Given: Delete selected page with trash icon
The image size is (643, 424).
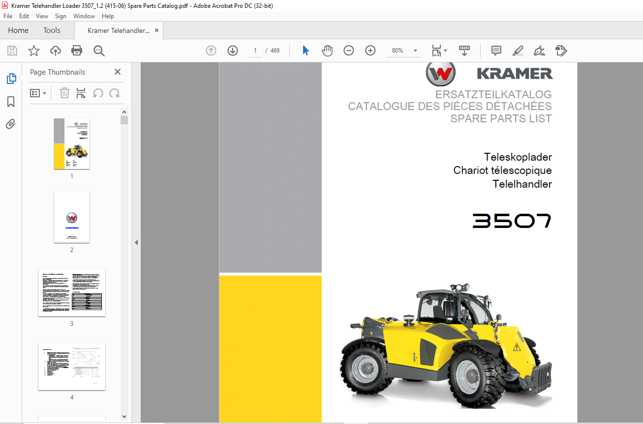Looking at the screenshot, I should pyautogui.click(x=64, y=93).
